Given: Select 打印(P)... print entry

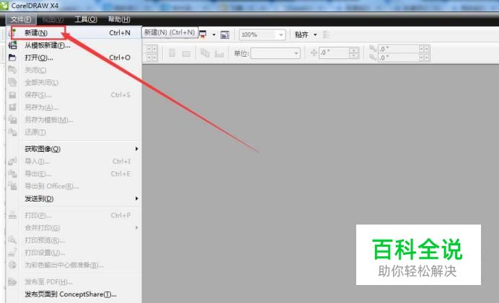Looking at the screenshot, I should click(x=74, y=215).
